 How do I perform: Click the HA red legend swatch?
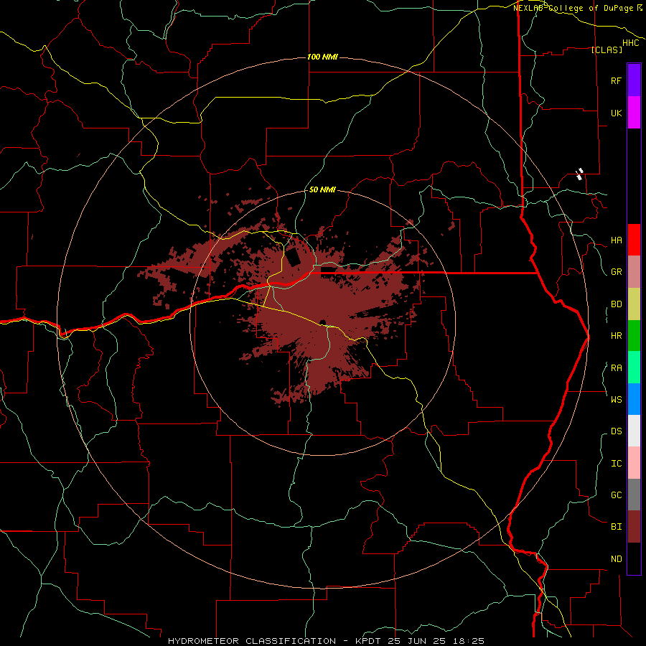(x=634, y=240)
